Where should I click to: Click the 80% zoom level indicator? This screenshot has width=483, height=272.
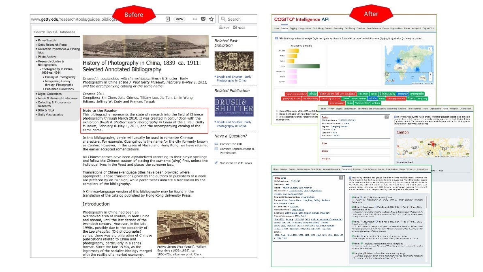(179, 19)
